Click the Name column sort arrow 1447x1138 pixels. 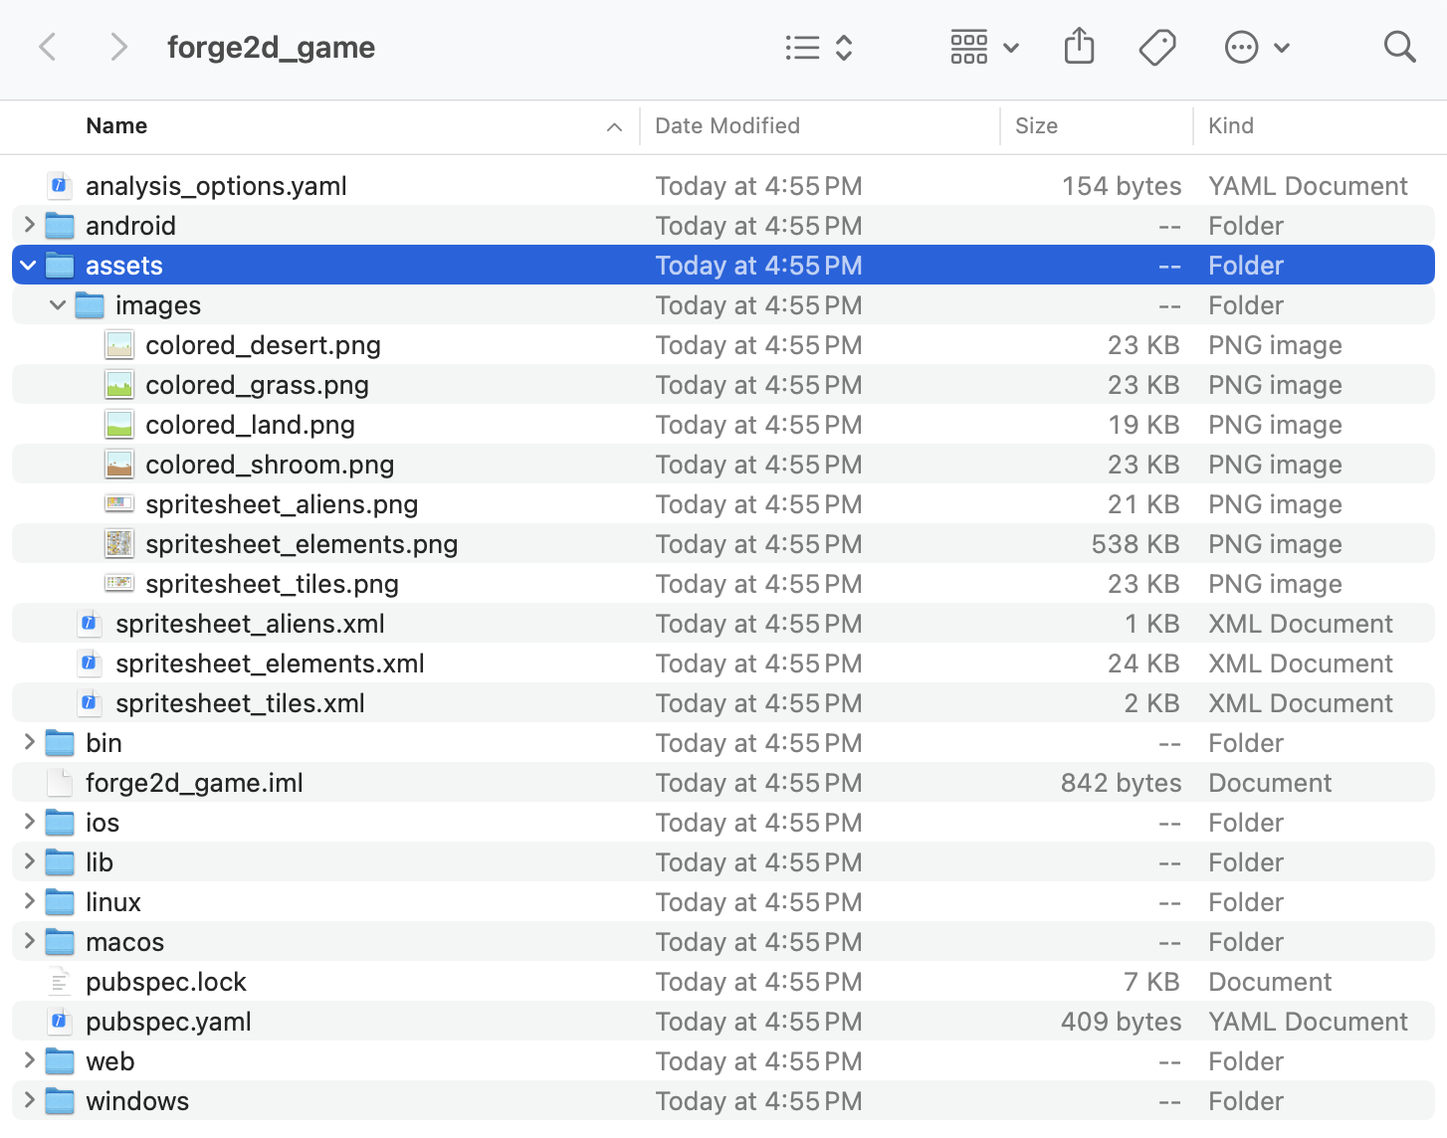[x=614, y=126]
